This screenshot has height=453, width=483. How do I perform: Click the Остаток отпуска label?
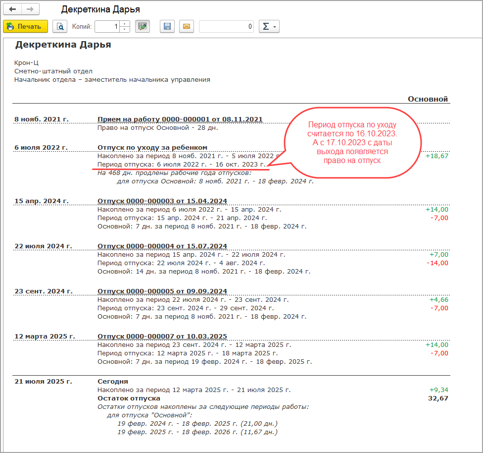tap(129, 398)
